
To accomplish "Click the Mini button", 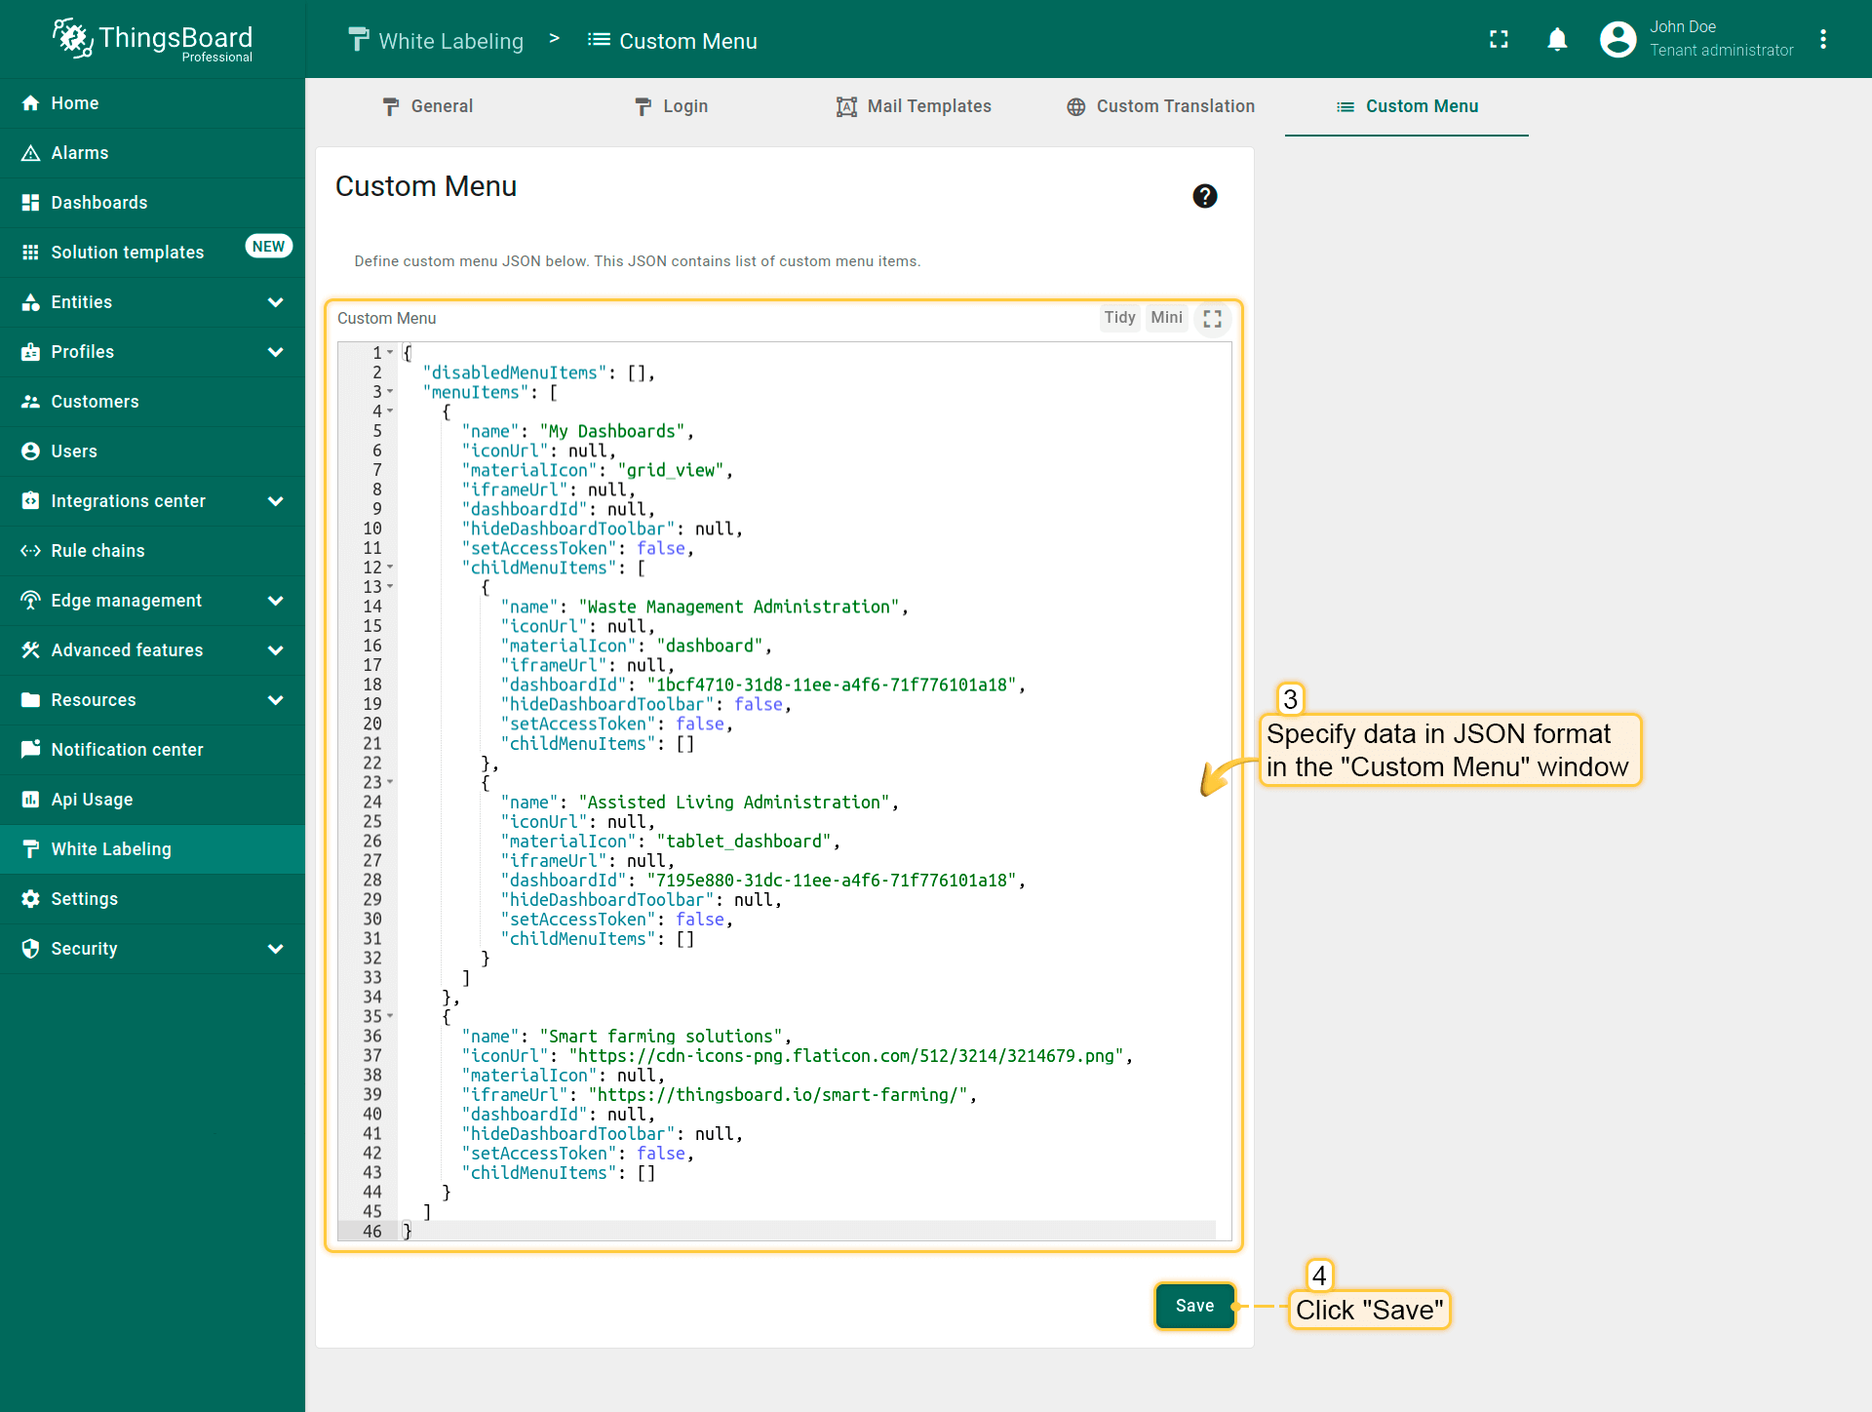I will pyautogui.click(x=1166, y=318).
